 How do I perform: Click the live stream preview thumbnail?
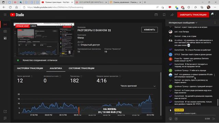44,40
